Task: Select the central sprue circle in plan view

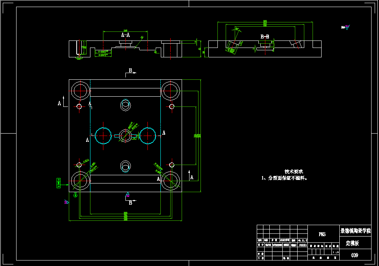Action: [x=125, y=136]
